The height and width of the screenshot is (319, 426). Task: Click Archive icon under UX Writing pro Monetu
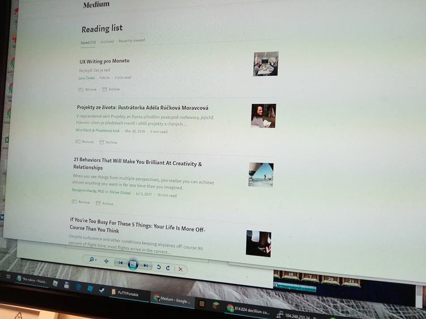[x=104, y=89]
